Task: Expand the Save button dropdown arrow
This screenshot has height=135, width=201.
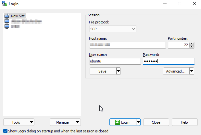Action: tap(118, 71)
